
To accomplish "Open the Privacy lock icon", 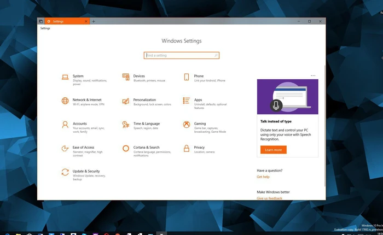I will [x=187, y=148].
